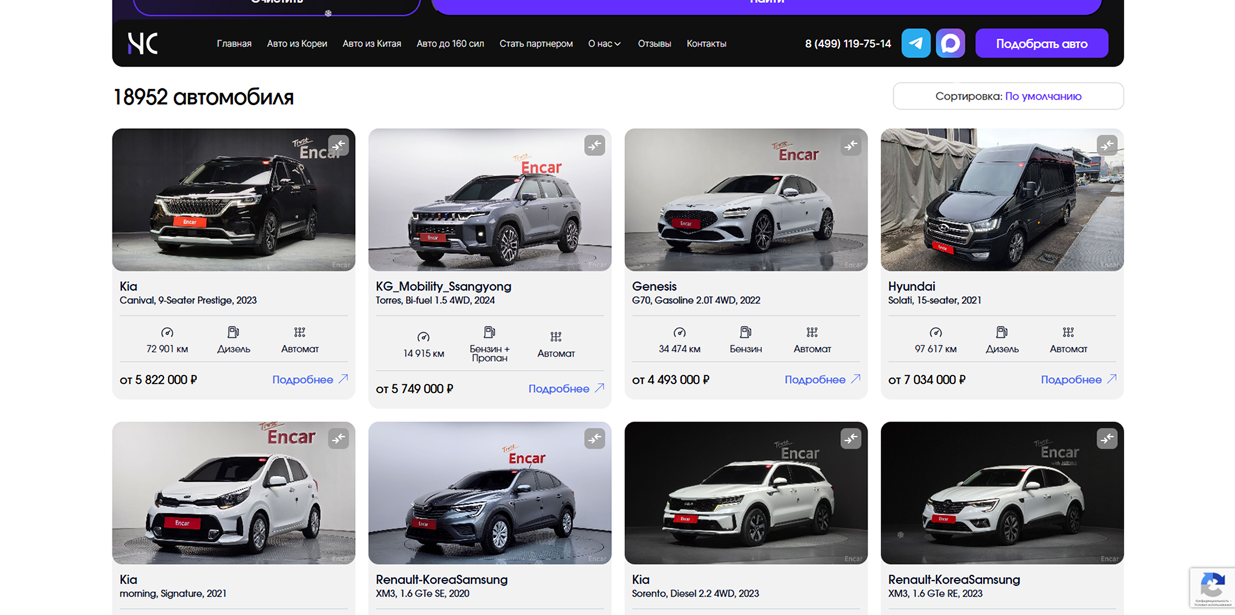Viewport: 1235px width, 615px height.
Task: Add Kia Morning to comparison
Action: tap(339, 439)
